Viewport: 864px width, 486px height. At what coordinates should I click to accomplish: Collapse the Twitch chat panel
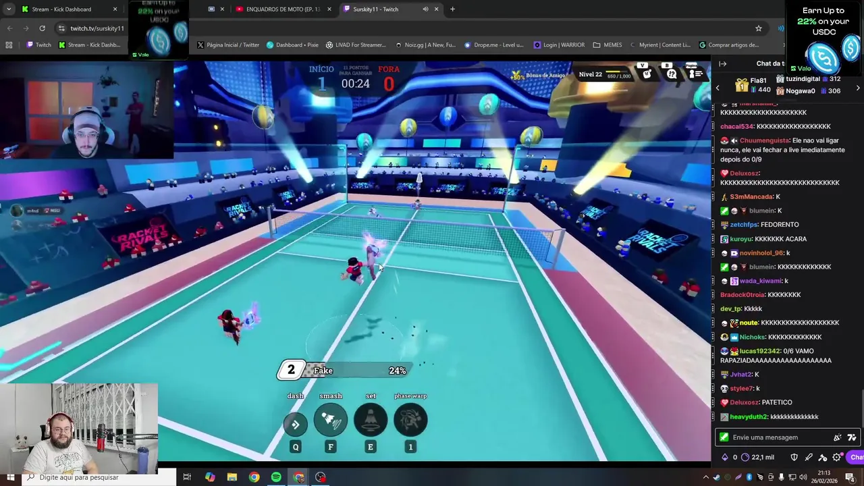point(722,63)
